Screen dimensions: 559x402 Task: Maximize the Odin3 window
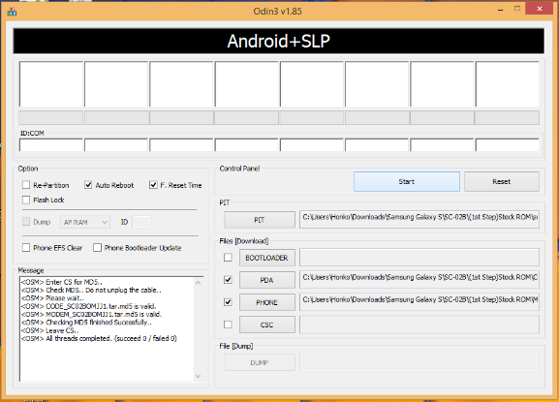(x=517, y=9)
